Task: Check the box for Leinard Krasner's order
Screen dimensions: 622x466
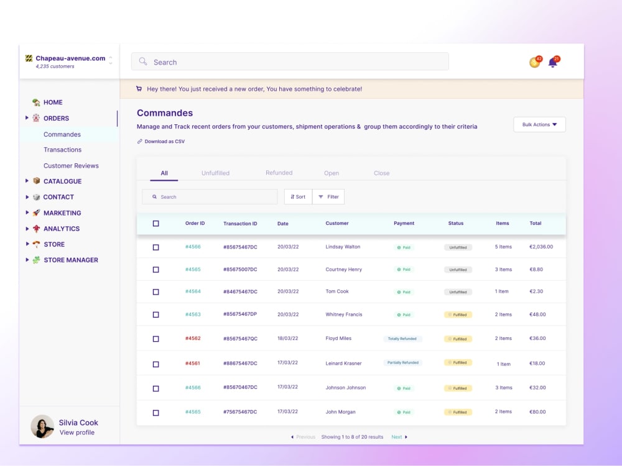Action: (x=156, y=364)
